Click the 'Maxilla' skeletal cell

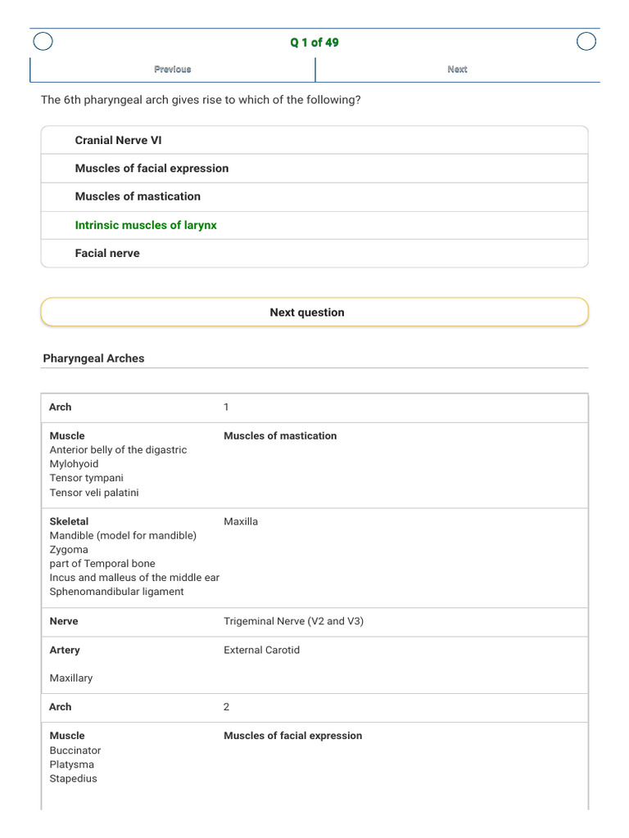241,521
